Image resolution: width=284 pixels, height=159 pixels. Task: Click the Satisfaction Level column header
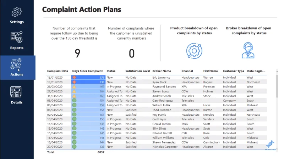coord(138,71)
